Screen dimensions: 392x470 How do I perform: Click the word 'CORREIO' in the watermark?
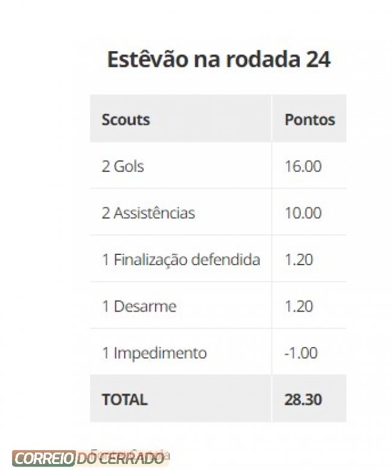click(44, 459)
